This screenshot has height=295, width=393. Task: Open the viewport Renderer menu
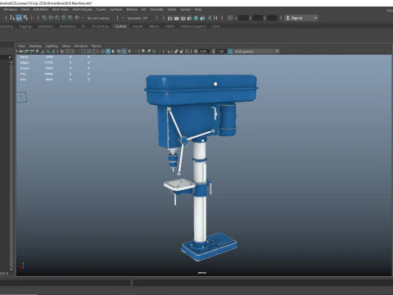coord(81,46)
